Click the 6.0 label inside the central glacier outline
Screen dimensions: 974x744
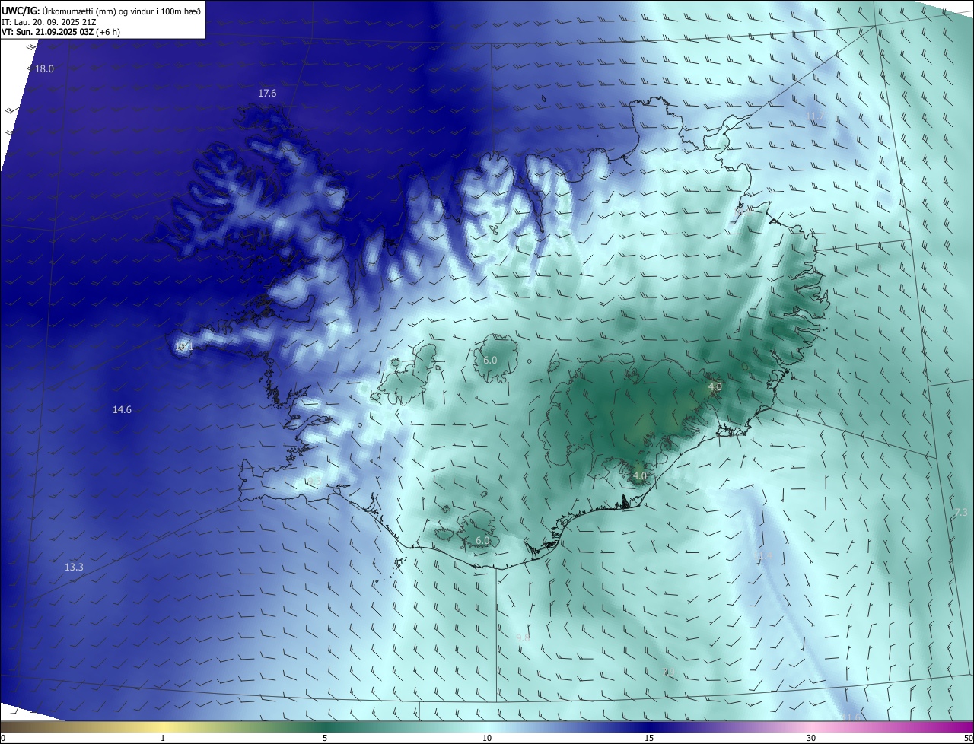490,360
